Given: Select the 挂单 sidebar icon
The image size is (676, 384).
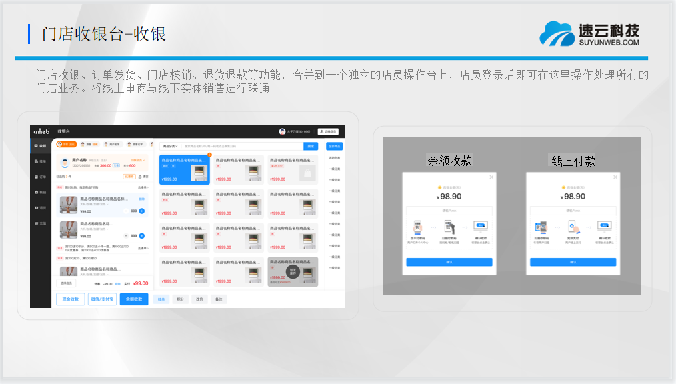Looking at the screenshot, I should tap(41, 161).
